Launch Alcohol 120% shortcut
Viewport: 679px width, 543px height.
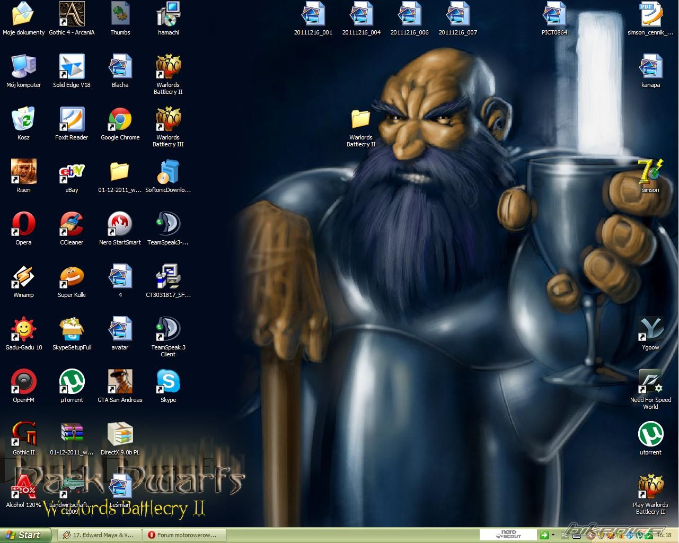click(x=23, y=487)
